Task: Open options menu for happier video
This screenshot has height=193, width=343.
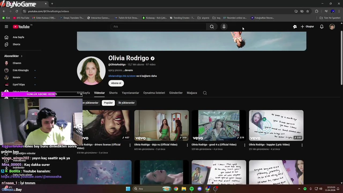Action: pos(302,145)
